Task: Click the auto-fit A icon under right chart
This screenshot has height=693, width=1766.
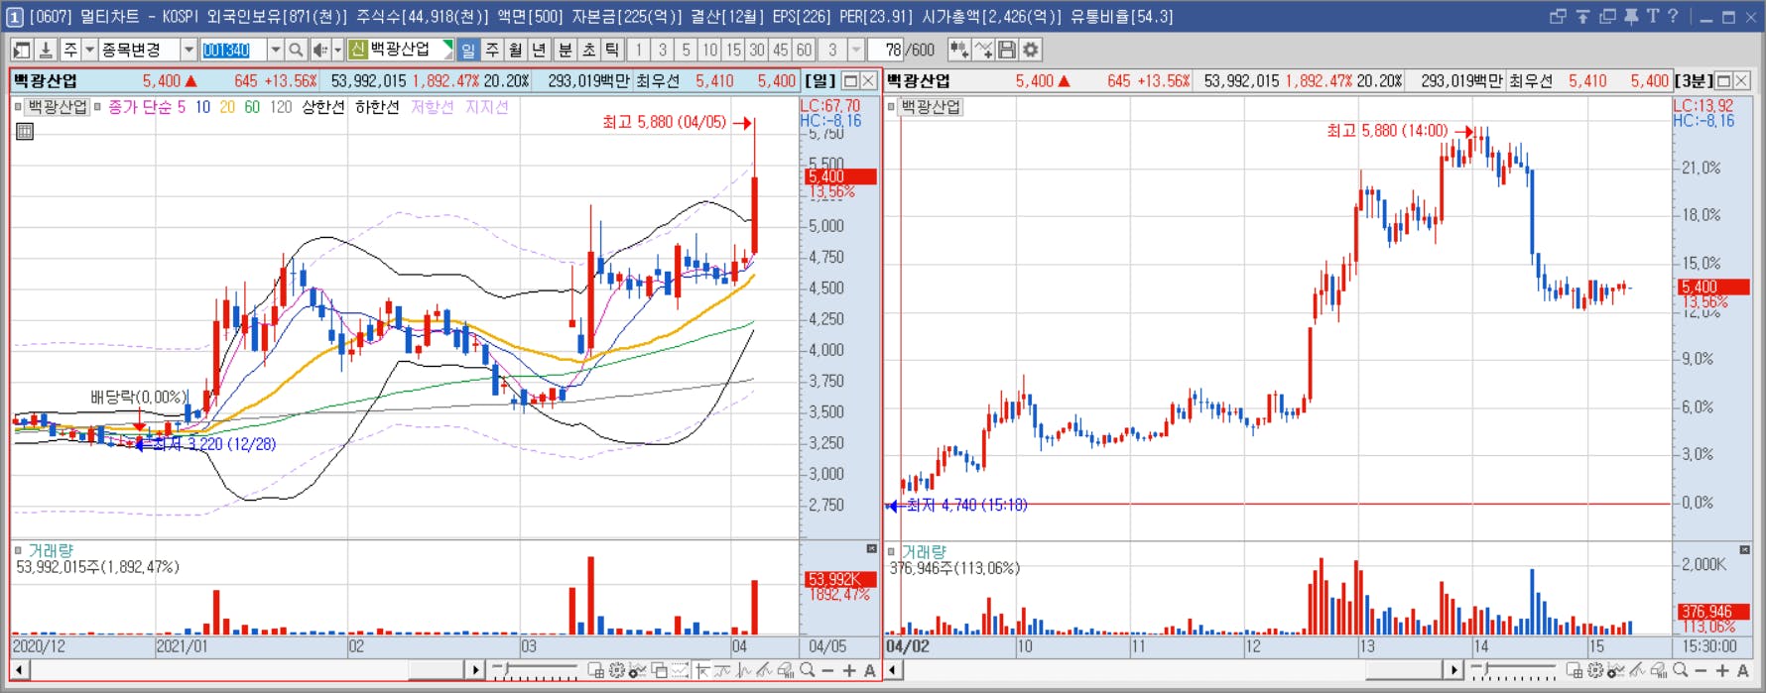Action: point(1743,671)
